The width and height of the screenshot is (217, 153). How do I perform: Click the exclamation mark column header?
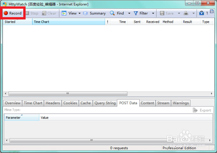point(108,22)
